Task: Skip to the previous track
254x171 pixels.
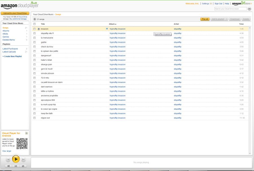Action: coord(8,159)
